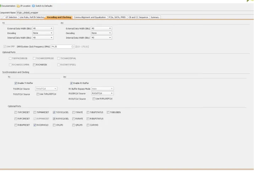
Task: Toggle the RXPMARESET checkbox
Action: click(35, 119)
